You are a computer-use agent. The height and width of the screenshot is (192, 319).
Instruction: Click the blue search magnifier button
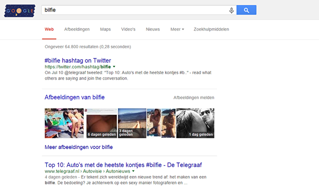click(x=246, y=10)
